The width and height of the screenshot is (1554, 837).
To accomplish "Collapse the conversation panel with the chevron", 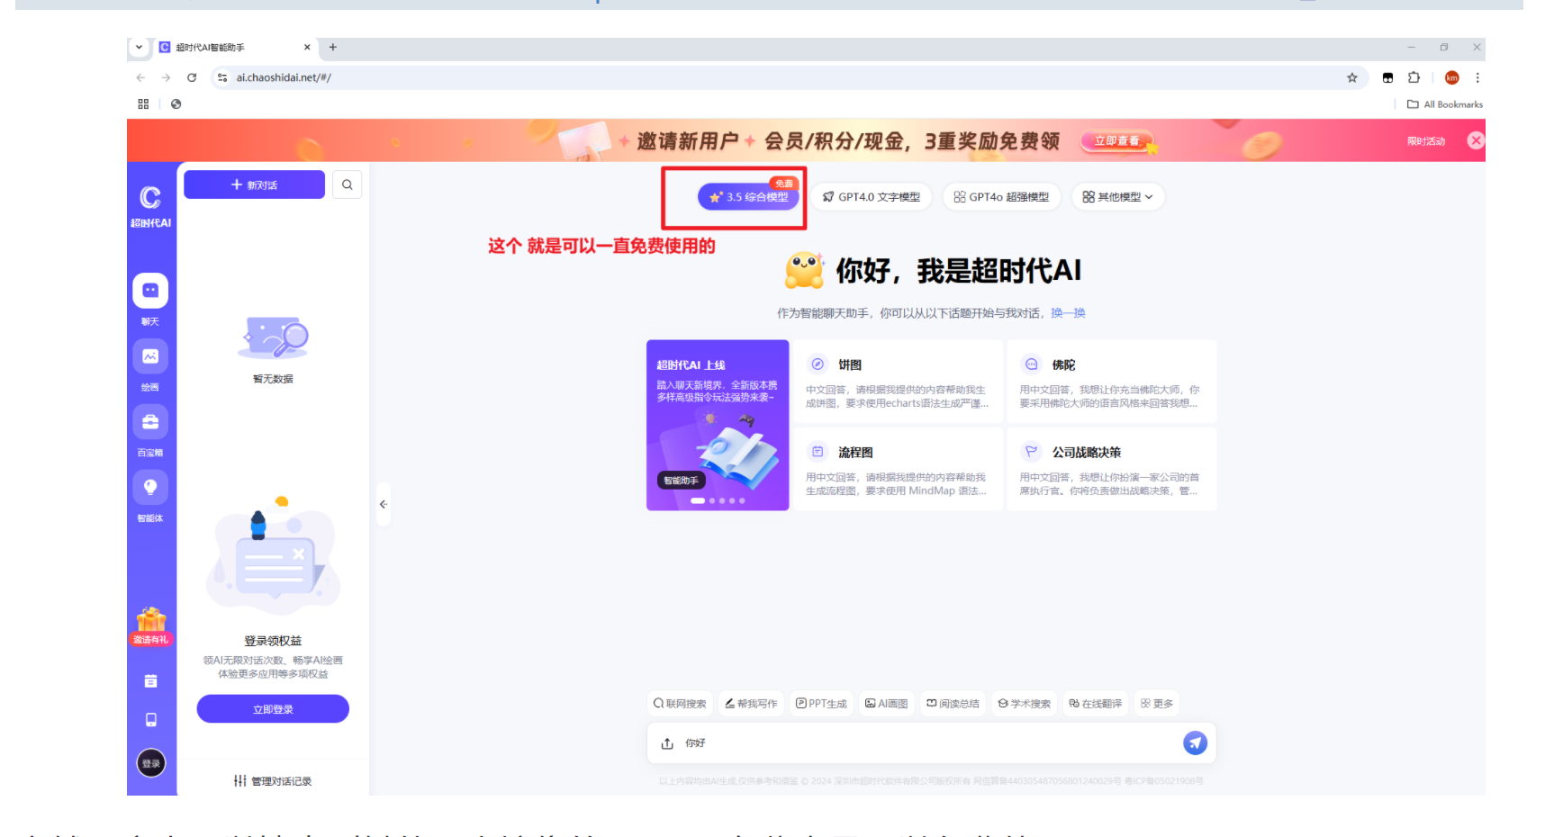I will [384, 505].
